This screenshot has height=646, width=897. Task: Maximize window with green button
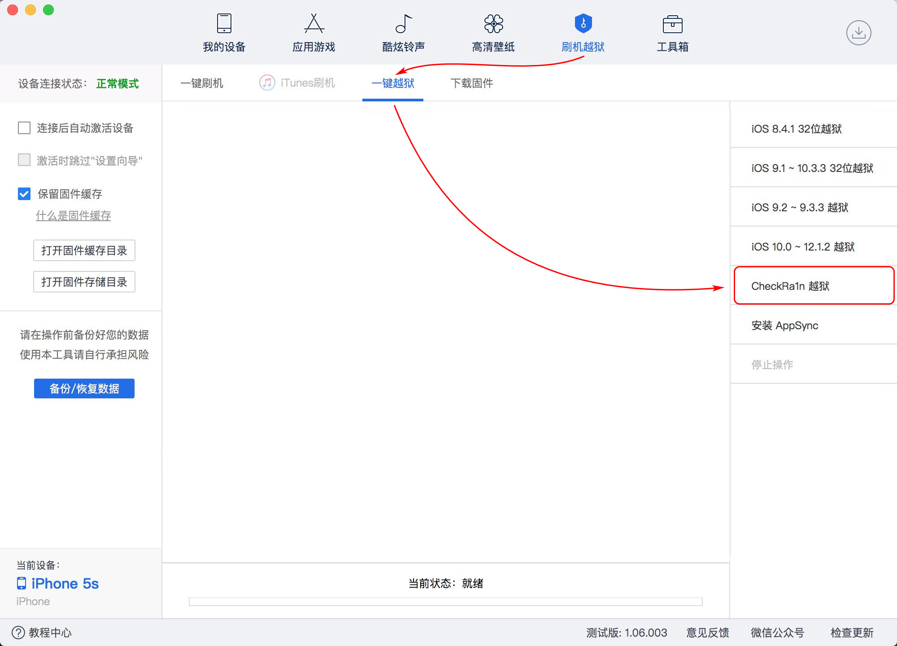click(x=48, y=10)
